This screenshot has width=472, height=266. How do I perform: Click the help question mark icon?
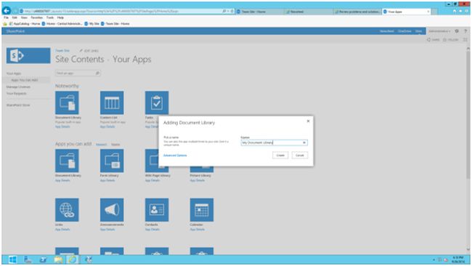coord(465,31)
